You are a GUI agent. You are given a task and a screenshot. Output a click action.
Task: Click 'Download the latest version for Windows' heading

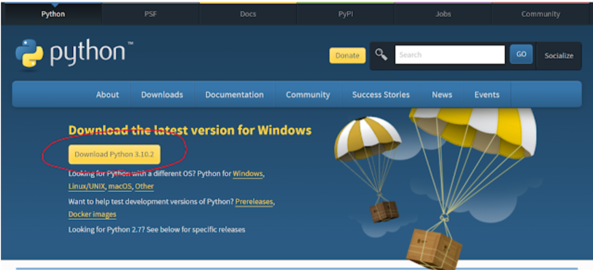[190, 131]
